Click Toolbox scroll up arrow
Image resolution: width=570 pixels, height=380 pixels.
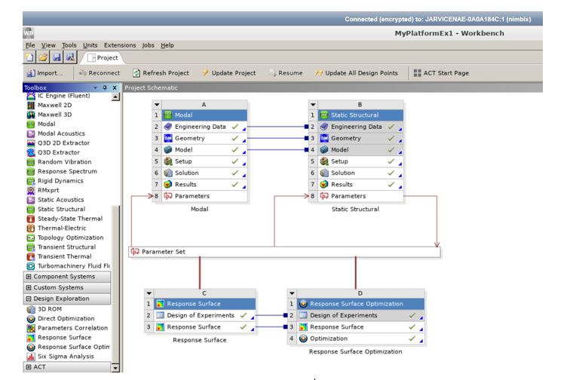115,97
